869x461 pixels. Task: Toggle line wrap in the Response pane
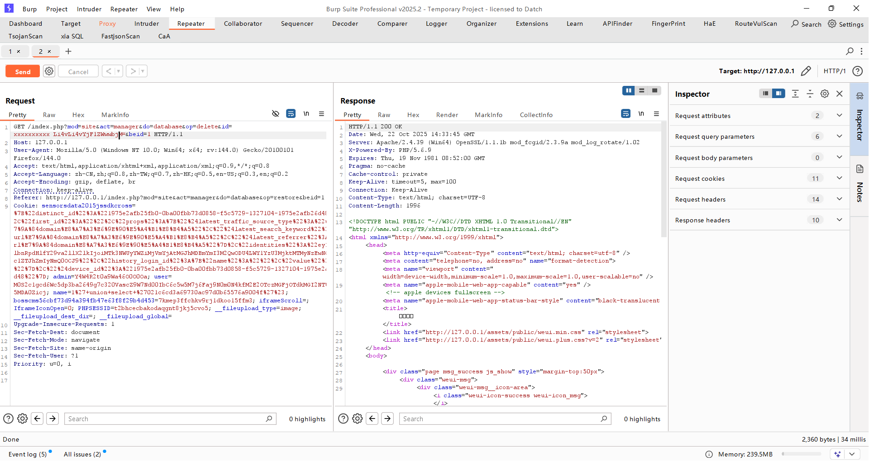625,114
